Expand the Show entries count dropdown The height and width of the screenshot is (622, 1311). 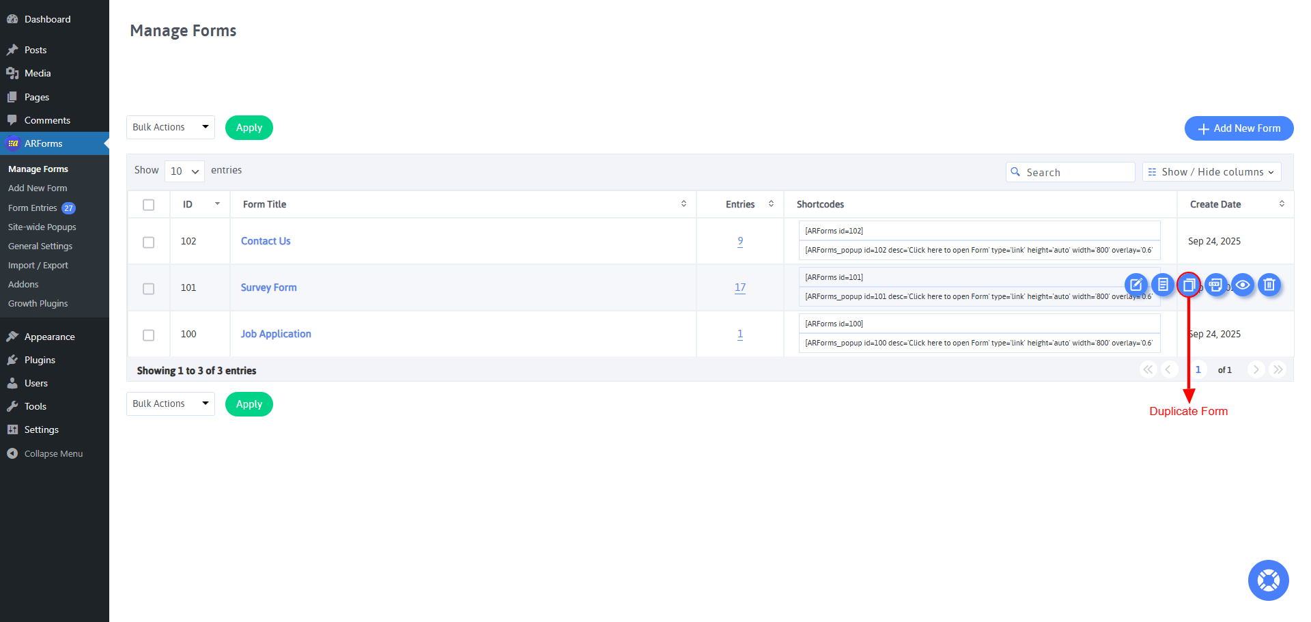point(184,171)
